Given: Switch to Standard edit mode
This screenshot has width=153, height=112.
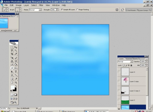Looking at the screenshot, I should point(12,95).
